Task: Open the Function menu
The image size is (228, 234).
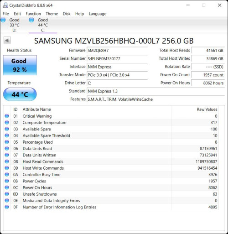Action: point(33,14)
